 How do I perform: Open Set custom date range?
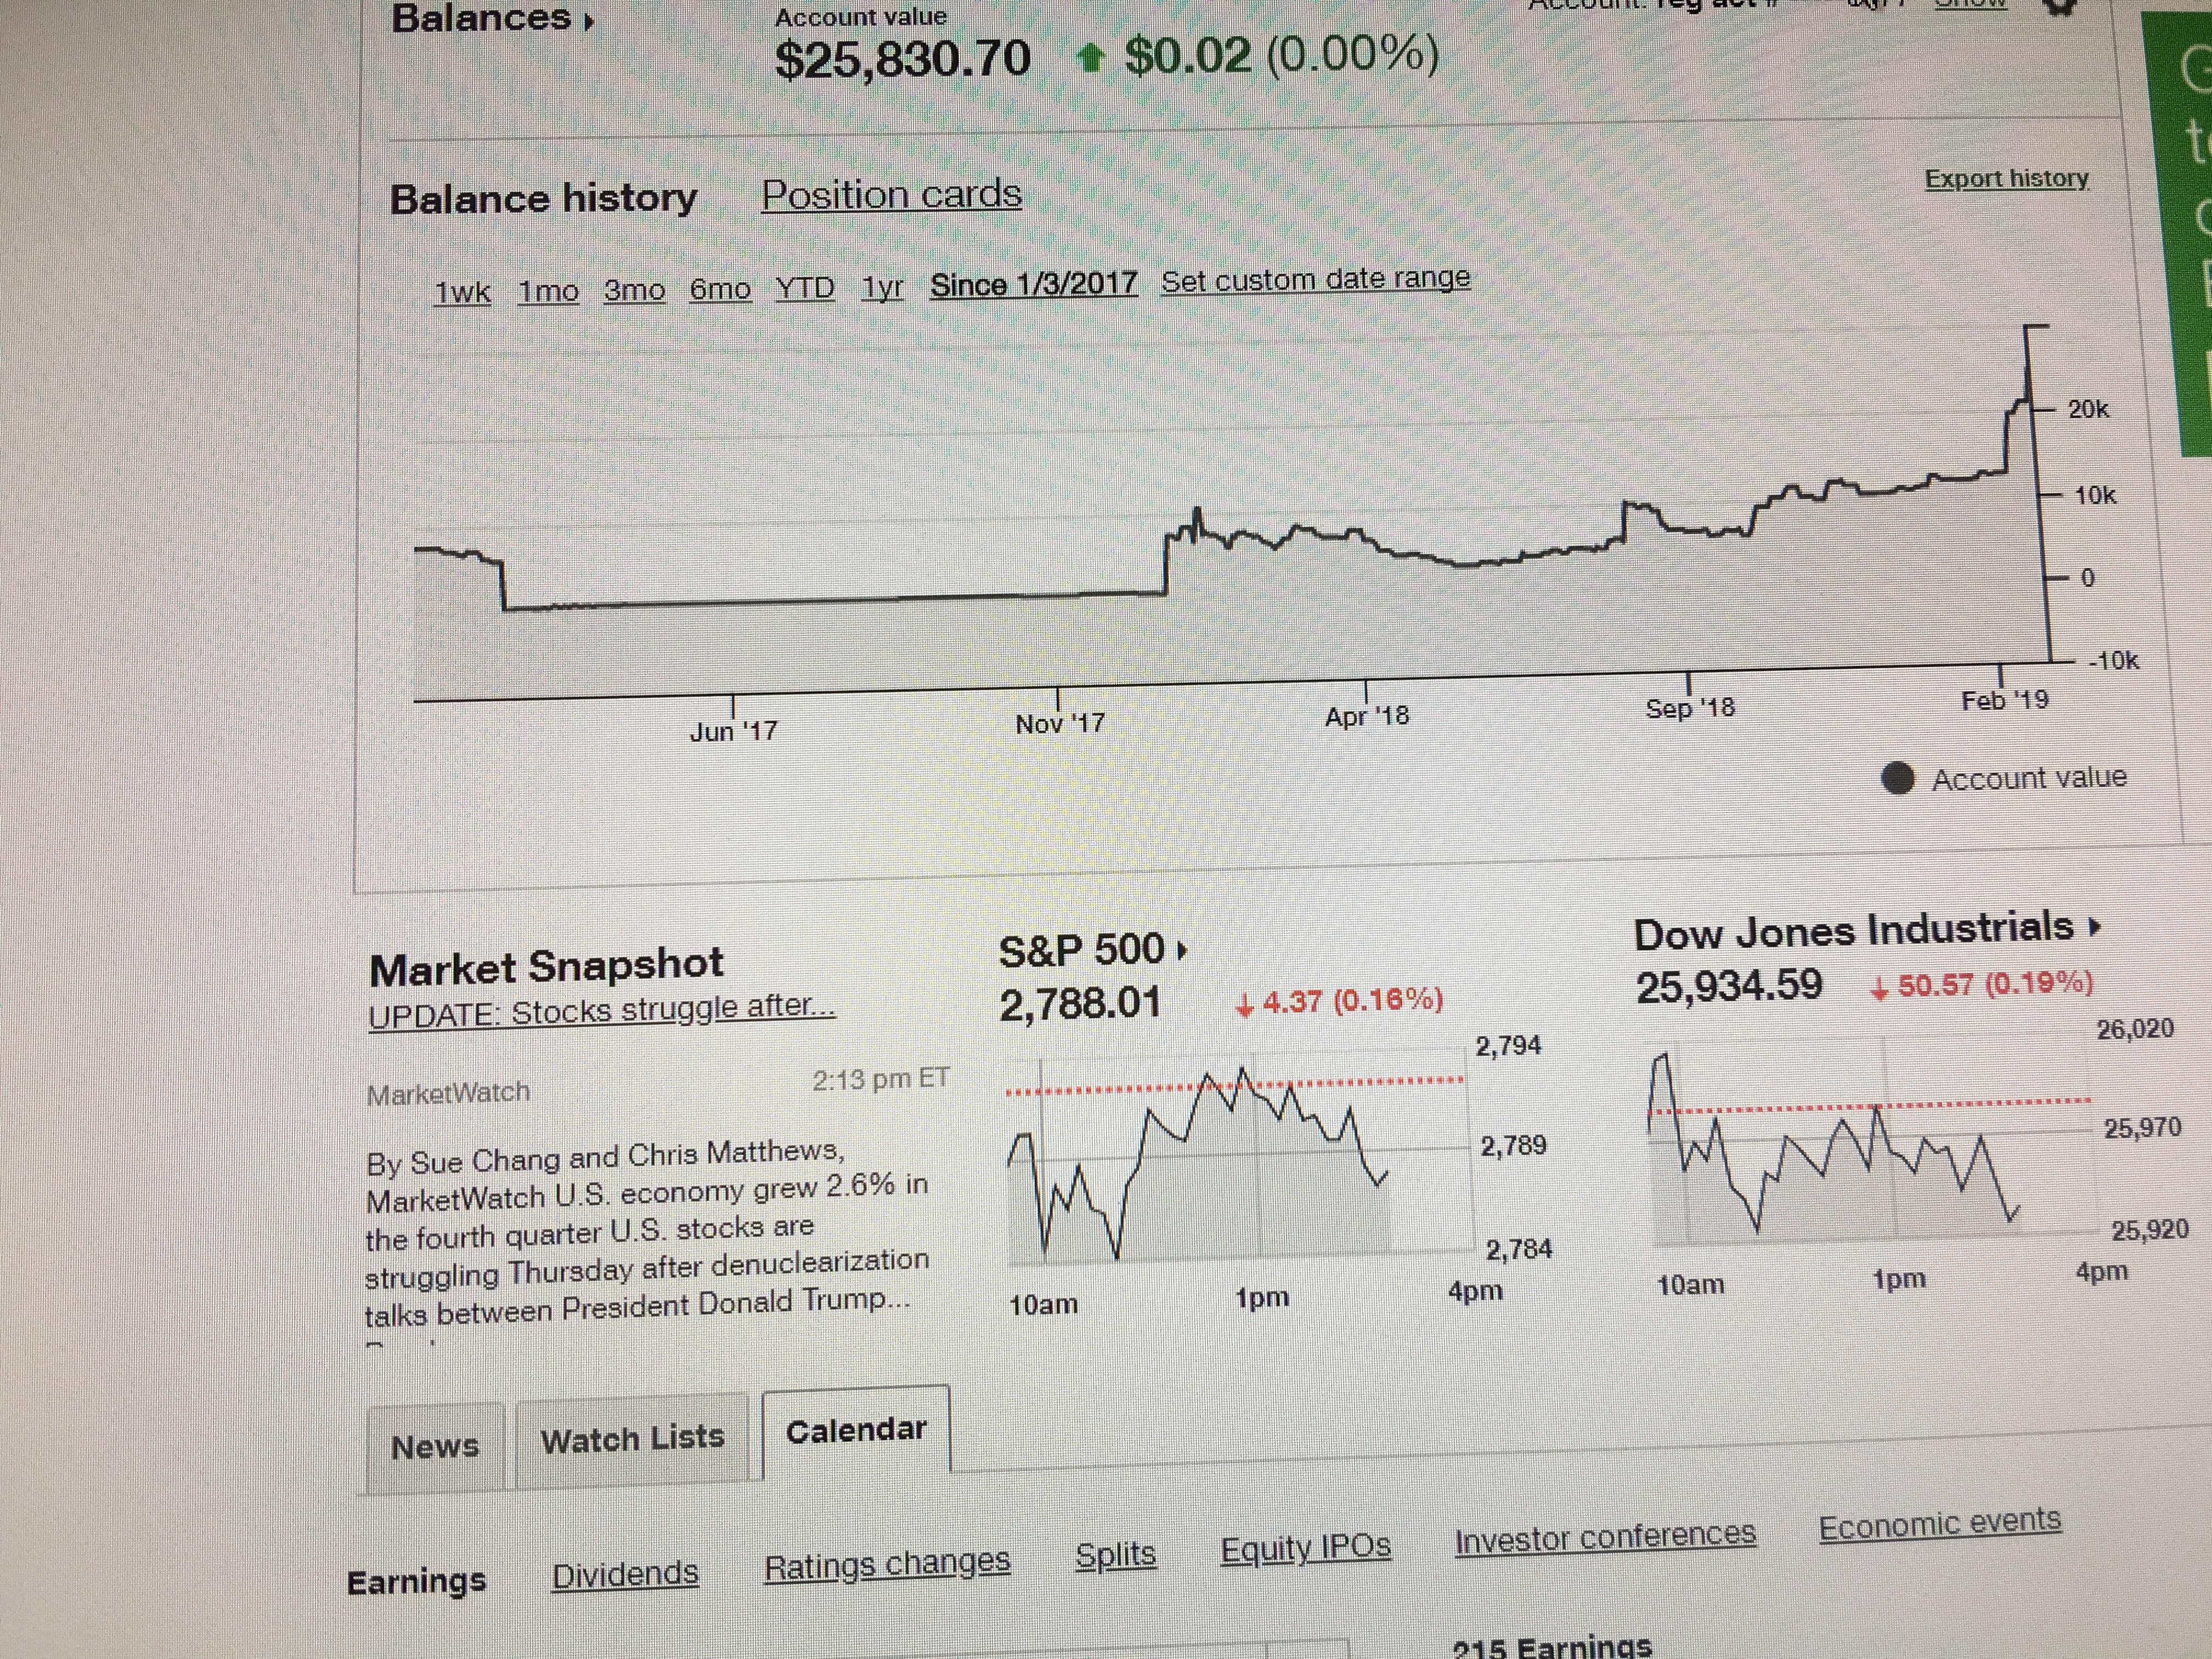click(x=1315, y=279)
